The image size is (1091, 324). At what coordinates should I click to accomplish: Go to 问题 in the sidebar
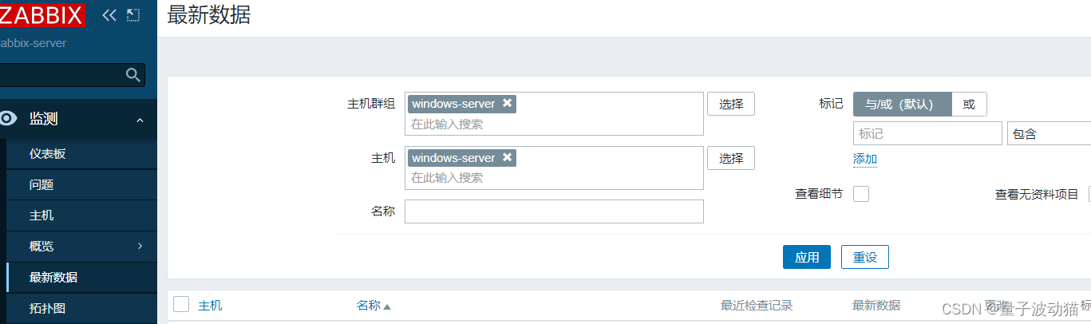pos(42,184)
